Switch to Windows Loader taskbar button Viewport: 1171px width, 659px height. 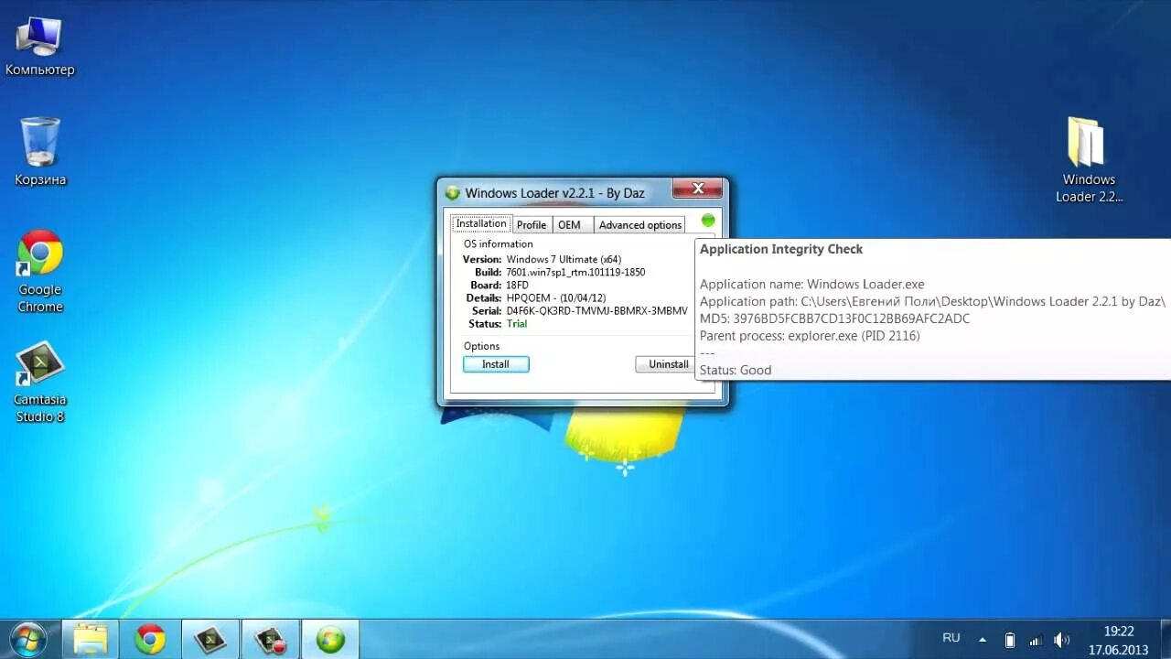(330, 639)
